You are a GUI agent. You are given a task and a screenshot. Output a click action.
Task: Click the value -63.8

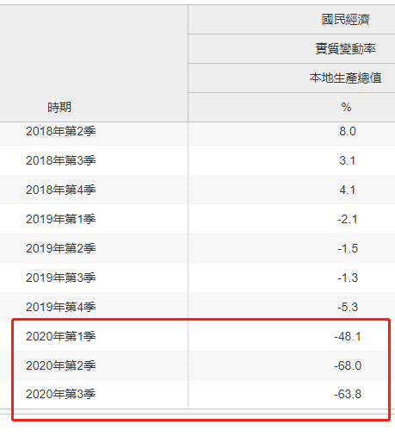pos(348,394)
